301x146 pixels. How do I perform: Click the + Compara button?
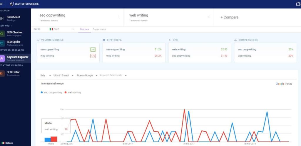[229, 17]
